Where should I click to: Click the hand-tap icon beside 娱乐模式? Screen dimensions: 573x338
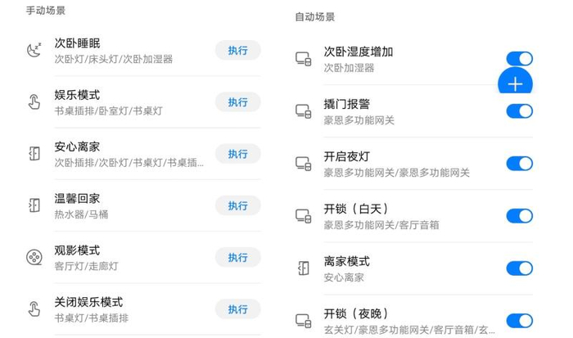(x=34, y=102)
